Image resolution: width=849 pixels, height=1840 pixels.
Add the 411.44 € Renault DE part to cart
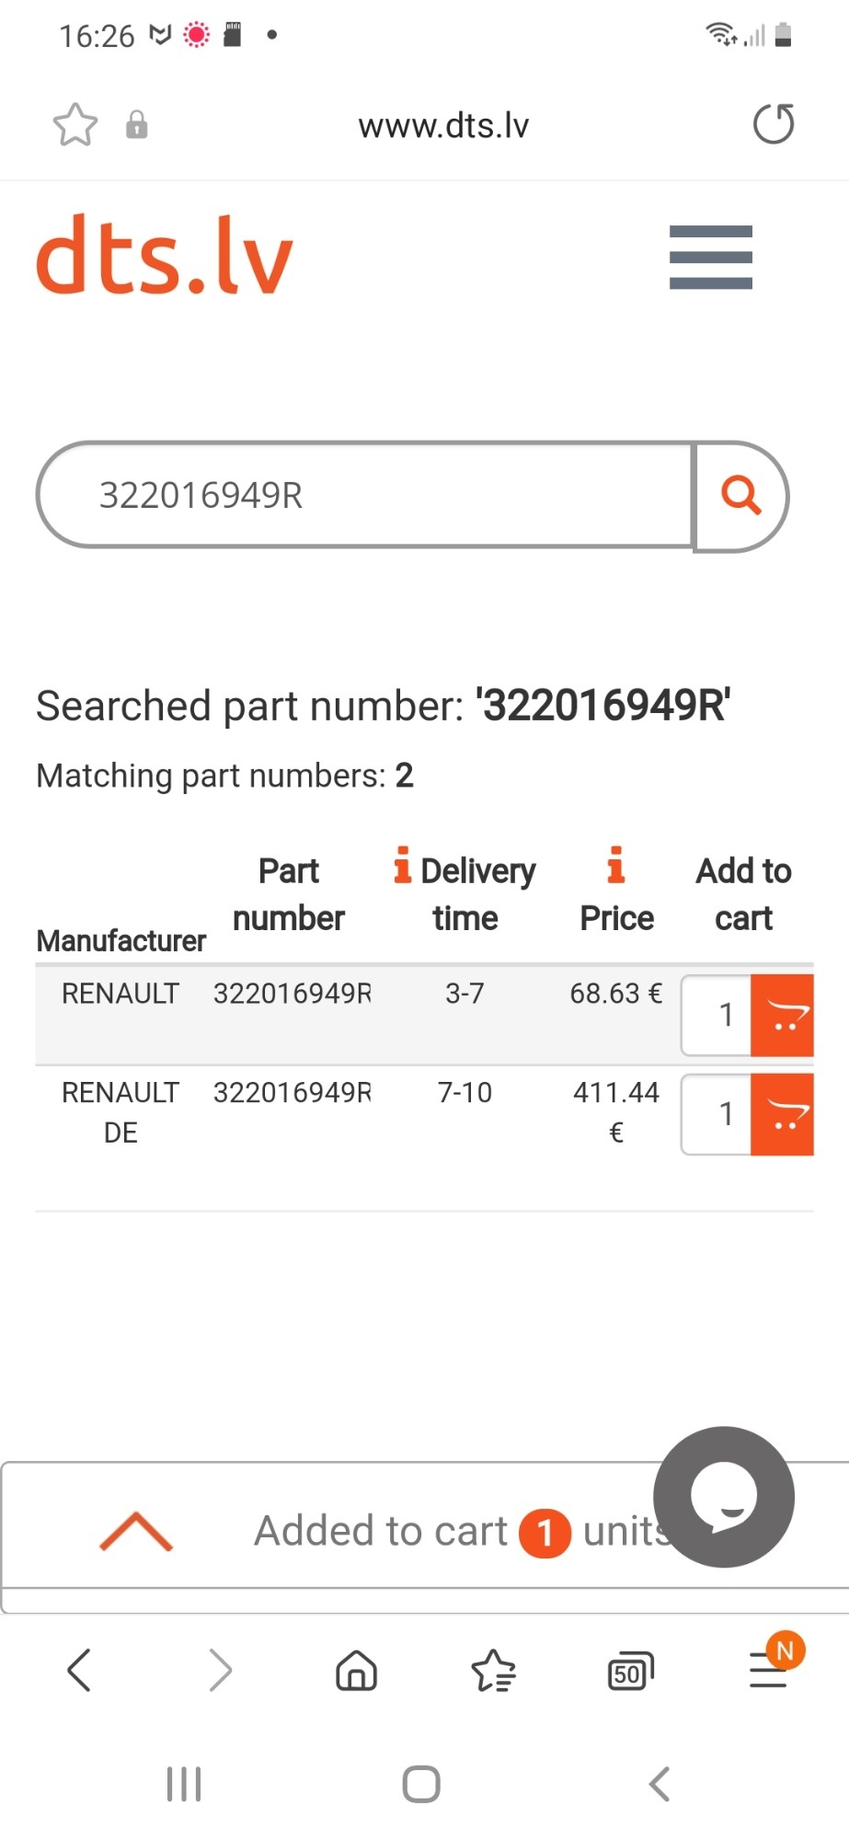(x=783, y=1114)
